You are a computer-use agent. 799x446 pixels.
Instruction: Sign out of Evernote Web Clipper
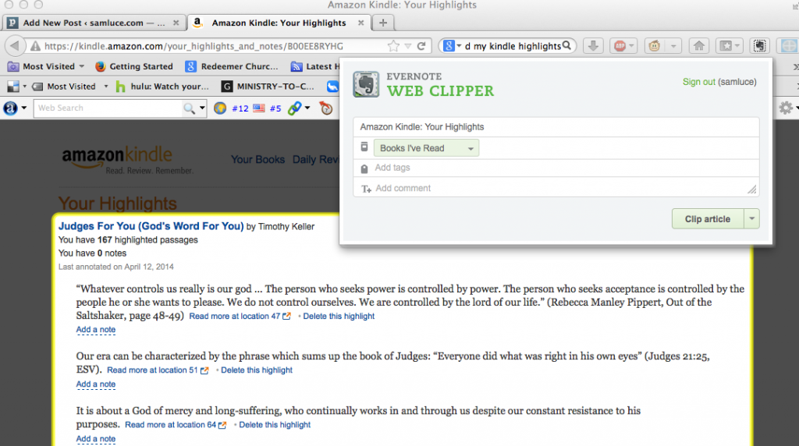click(699, 82)
